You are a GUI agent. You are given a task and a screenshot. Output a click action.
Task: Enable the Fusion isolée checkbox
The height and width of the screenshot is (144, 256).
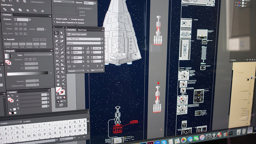[x=54, y=19]
